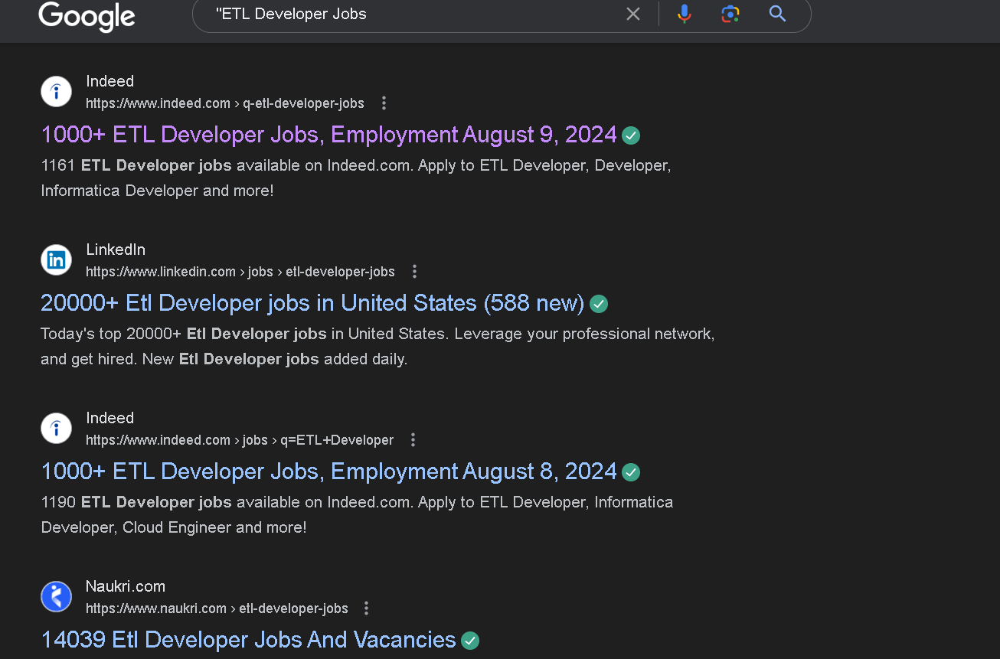Open the three-dot menu for the first Indeed result
Viewport: 1000px width, 659px height.
click(x=383, y=103)
